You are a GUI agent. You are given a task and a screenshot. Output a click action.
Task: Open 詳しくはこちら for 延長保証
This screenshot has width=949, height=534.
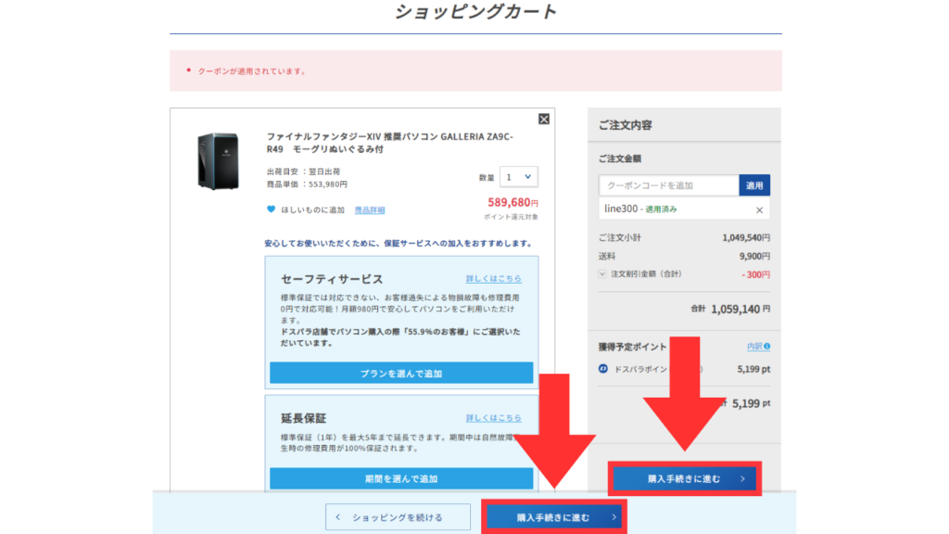click(493, 418)
